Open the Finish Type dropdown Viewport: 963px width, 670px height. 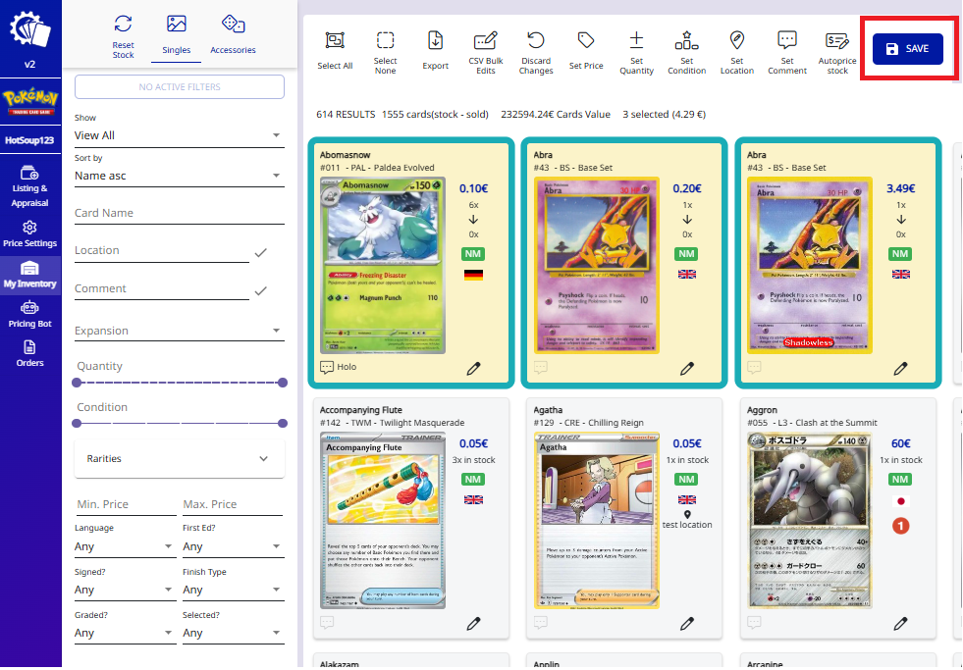click(234, 590)
